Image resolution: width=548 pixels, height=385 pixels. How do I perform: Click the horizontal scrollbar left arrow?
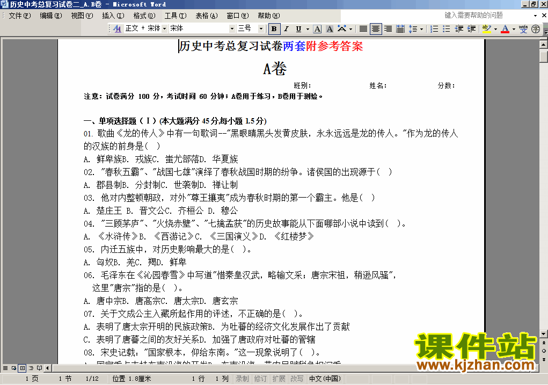pyautogui.click(x=48, y=368)
